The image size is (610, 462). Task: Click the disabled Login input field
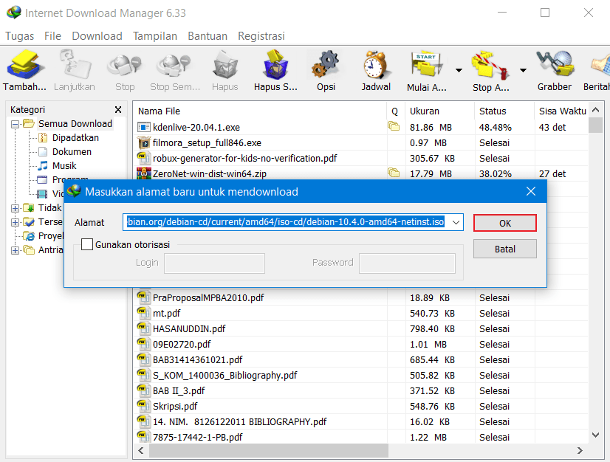coord(214,263)
